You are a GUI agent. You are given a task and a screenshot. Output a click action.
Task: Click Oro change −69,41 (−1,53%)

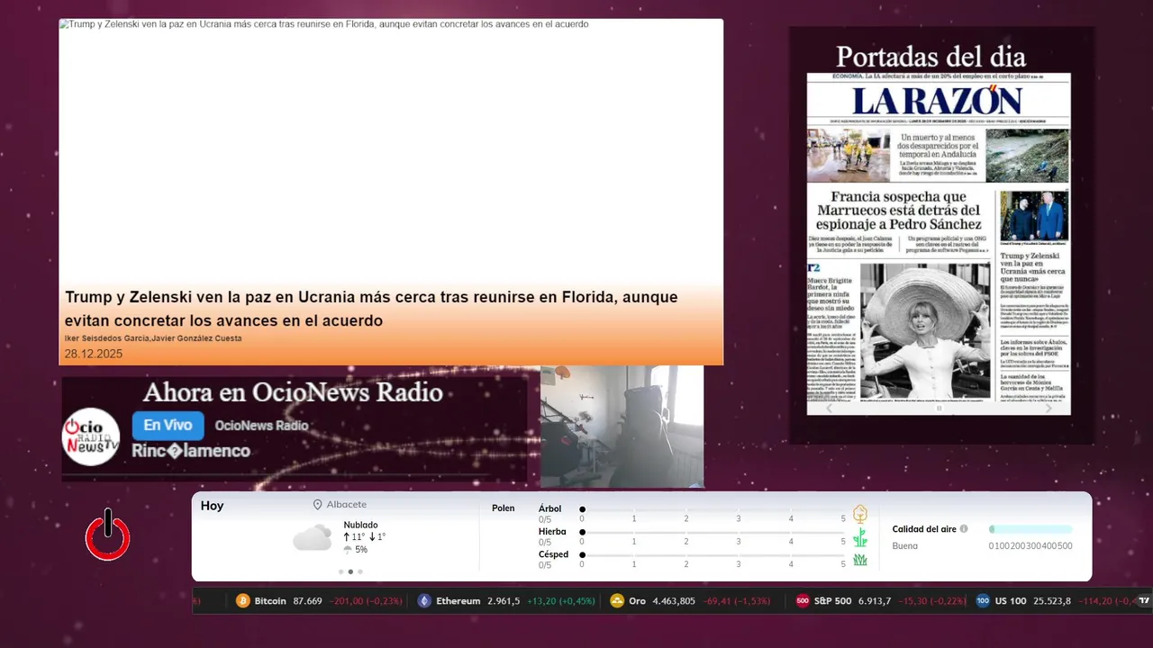tap(737, 600)
